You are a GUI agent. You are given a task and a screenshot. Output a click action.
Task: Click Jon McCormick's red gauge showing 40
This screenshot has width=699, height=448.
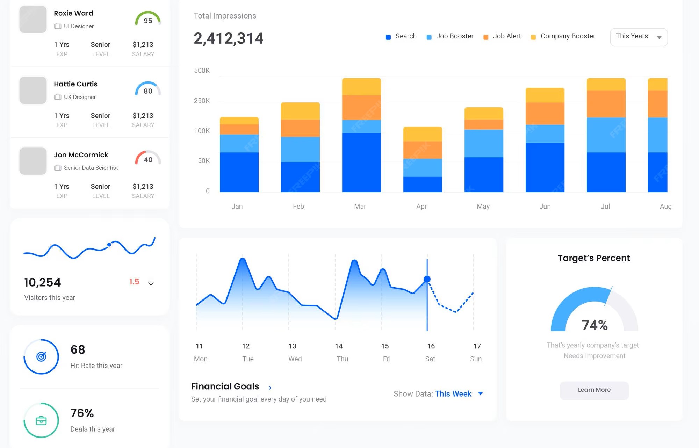point(148,158)
